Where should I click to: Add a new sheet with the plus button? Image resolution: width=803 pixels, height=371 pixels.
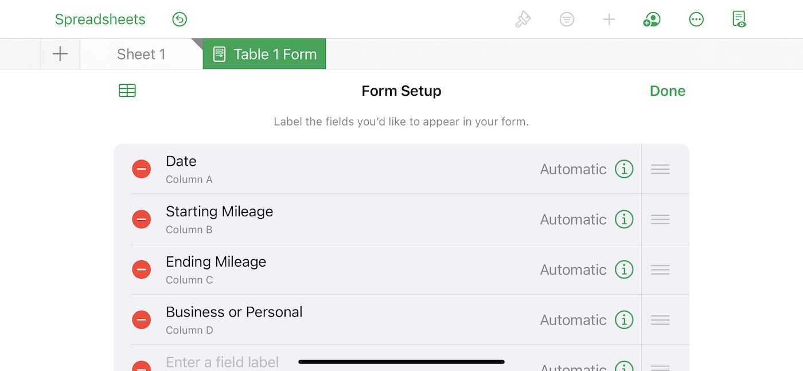point(60,54)
